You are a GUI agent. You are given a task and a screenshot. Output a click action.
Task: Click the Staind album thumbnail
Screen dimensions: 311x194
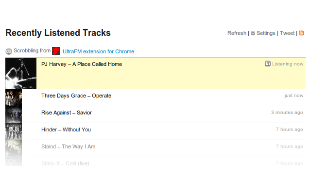point(14,148)
